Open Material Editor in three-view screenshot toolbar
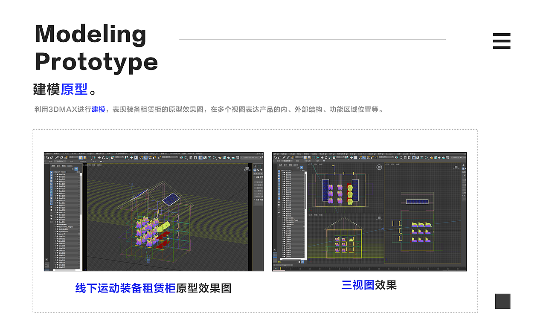Viewport: 546px width, 330px height. [427, 158]
